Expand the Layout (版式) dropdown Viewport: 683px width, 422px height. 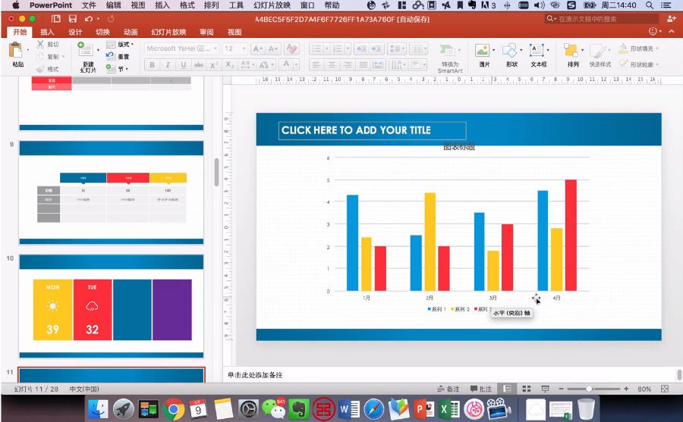click(x=121, y=45)
